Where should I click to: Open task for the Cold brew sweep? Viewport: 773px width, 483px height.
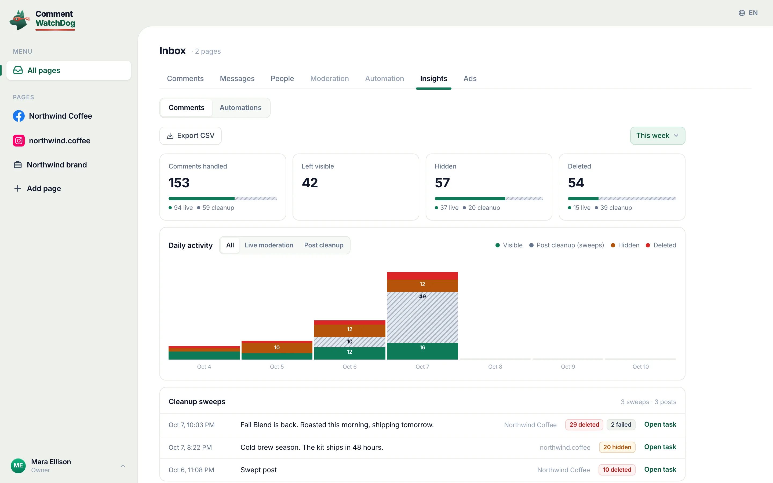(x=660, y=447)
